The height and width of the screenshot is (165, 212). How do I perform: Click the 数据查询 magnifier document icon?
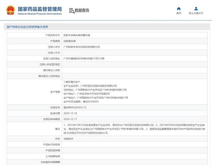tap(72, 11)
